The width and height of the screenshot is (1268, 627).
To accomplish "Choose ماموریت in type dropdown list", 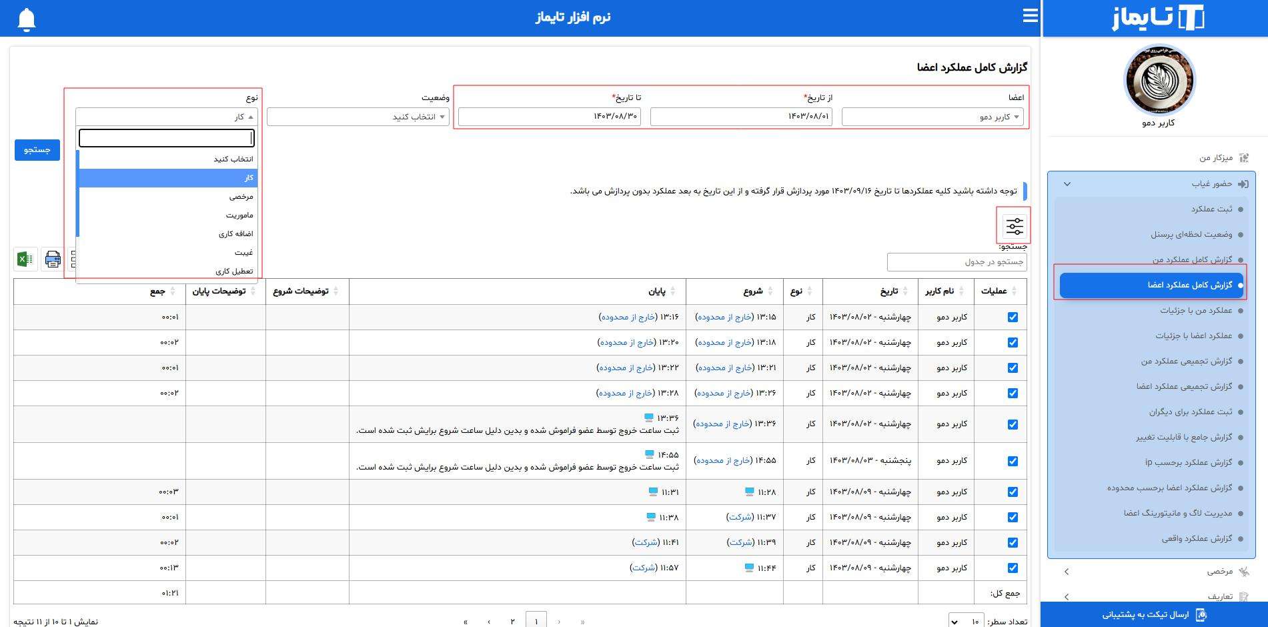I will pyautogui.click(x=167, y=215).
